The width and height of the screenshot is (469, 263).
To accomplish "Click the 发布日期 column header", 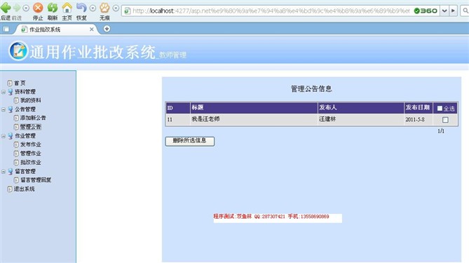I will pos(418,107).
